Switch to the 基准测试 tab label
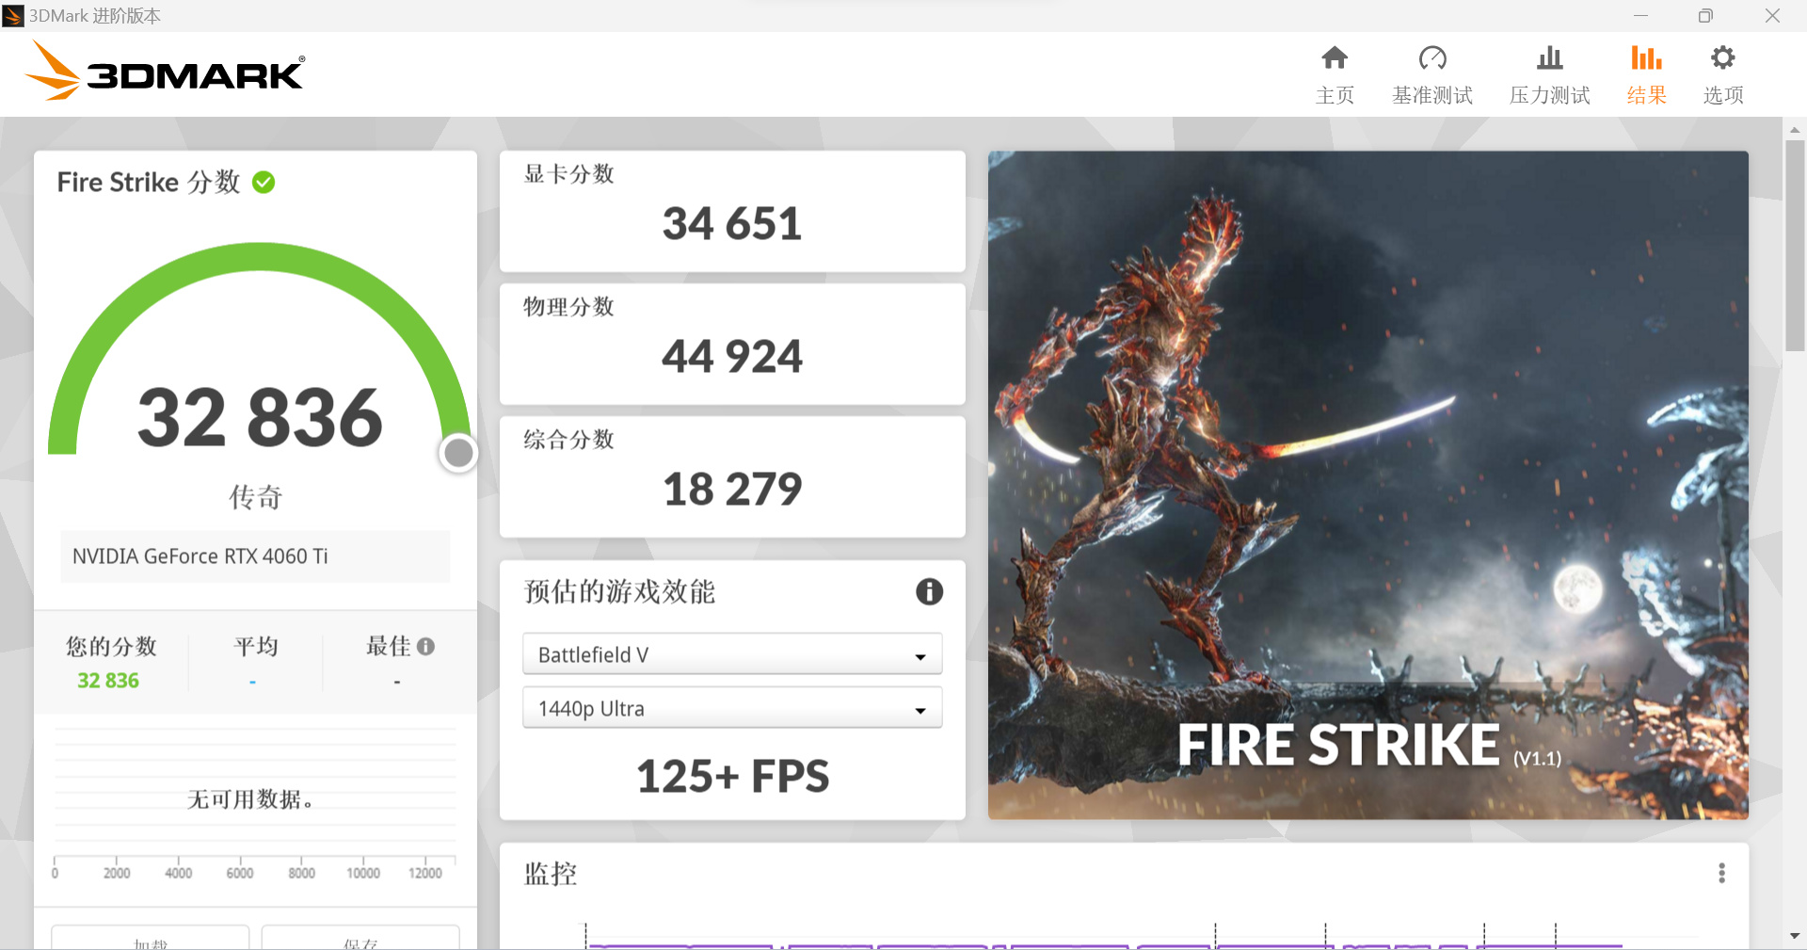Screen dimensions: 1807x950 click(1432, 95)
